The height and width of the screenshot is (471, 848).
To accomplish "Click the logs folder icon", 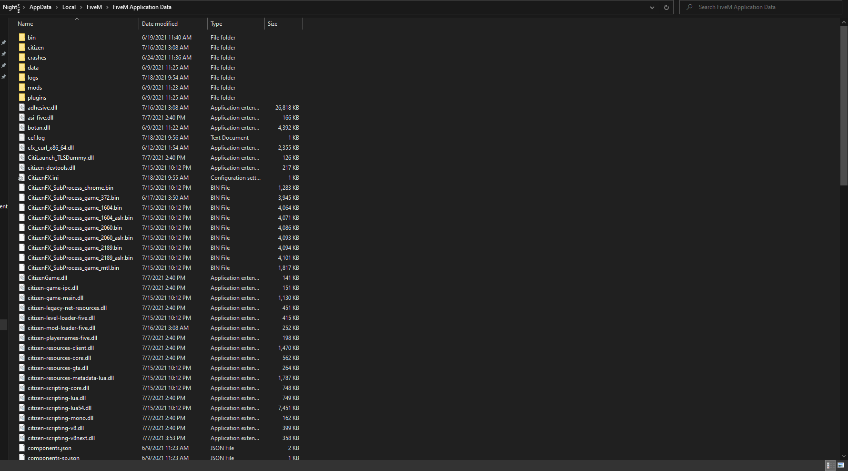I will pyautogui.click(x=22, y=77).
